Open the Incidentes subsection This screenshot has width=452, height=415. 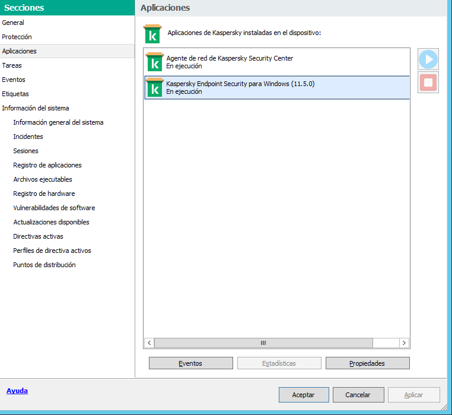coord(28,137)
